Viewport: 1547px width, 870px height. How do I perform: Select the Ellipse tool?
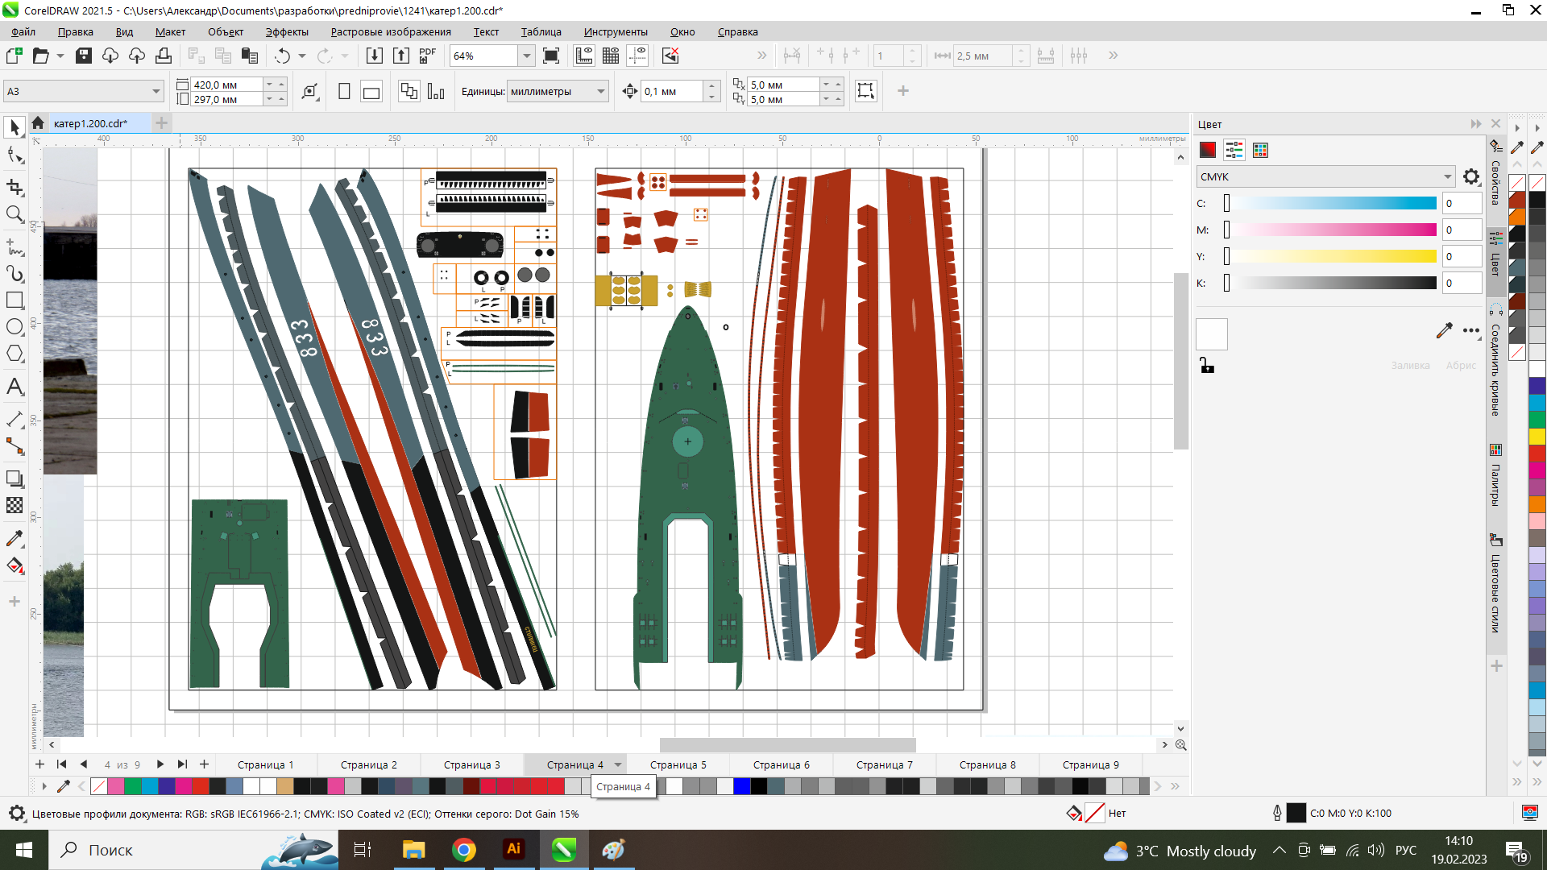15,327
